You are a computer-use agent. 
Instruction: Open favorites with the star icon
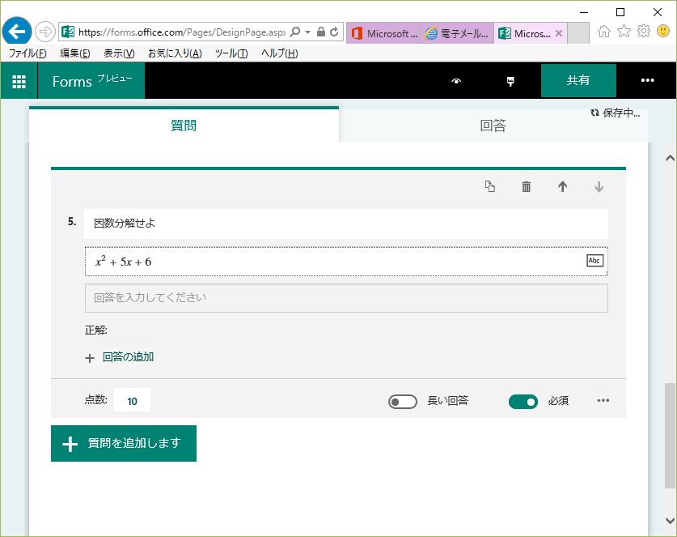tap(624, 31)
